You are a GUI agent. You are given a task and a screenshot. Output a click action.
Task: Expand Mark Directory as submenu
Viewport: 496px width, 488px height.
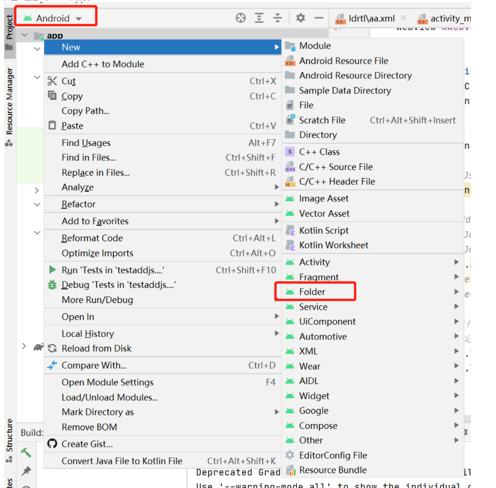(x=163, y=412)
